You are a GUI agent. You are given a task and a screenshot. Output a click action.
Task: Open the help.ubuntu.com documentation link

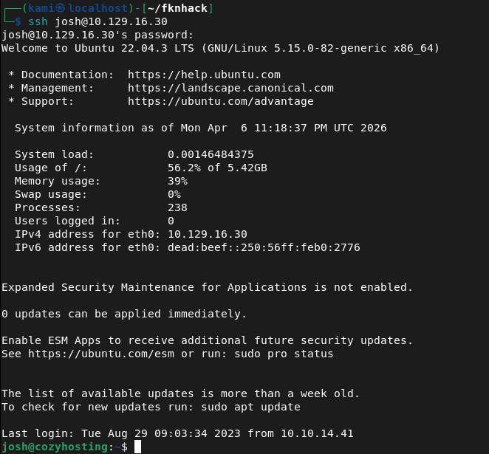[x=204, y=75]
